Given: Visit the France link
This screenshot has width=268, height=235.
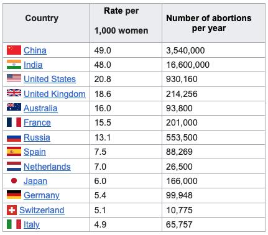Looking at the screenshot, I should (37, 122).
